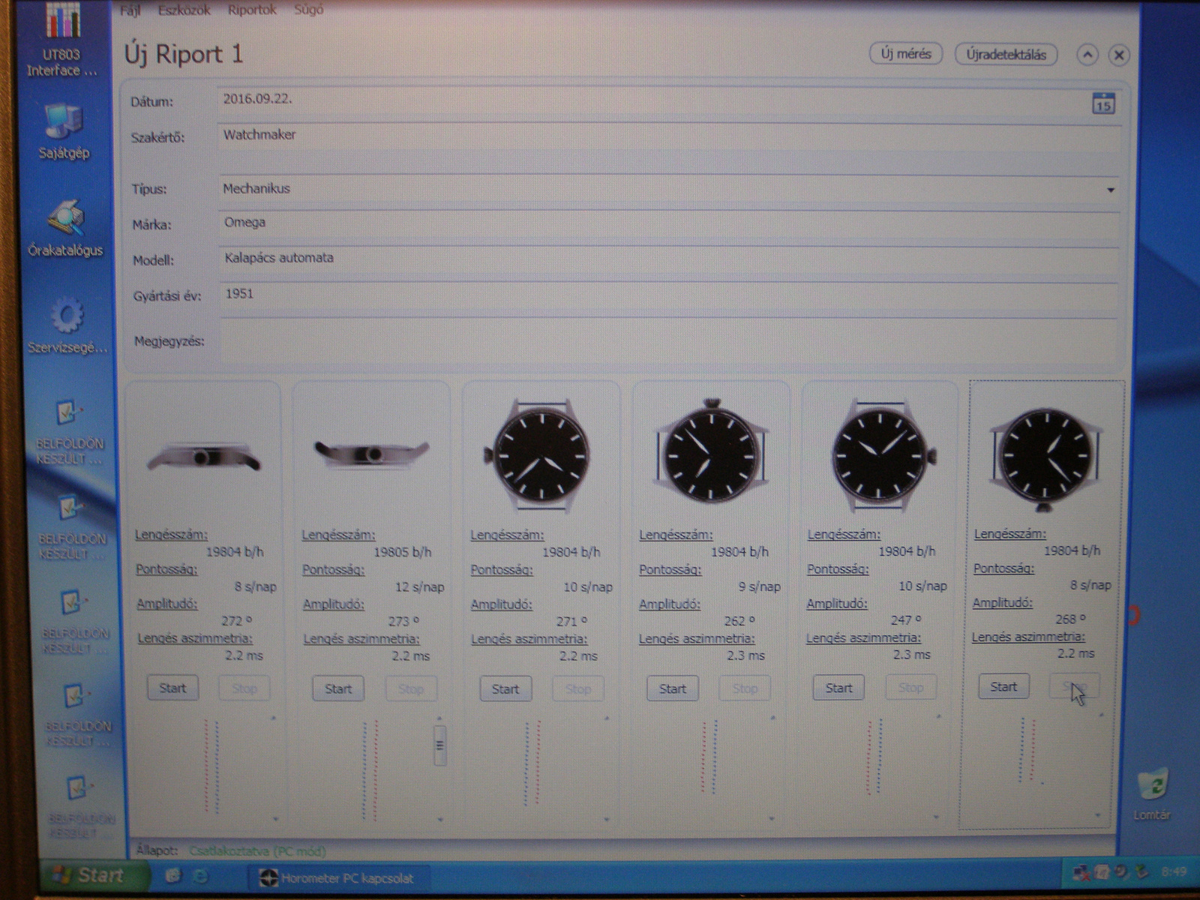This screenshot has height=900, width=1200.
Task: Click Stop in the 12 s/nap panel
Action: coord(410,688)
